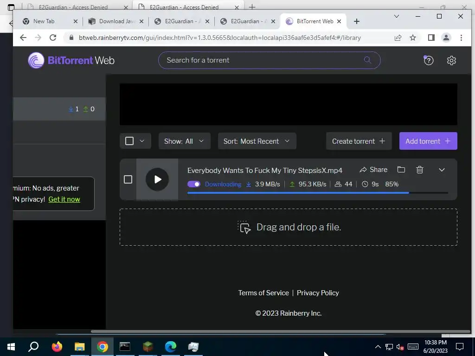Open the torrent's containing folder icon
Image resolution: width=475 pixels, height=356 pixels.
pyautogui.click(x=401, y=170)
